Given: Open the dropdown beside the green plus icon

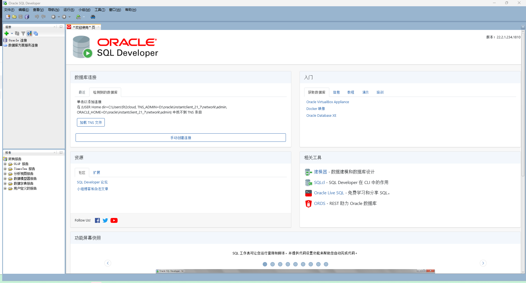Looking at the screenshot, I should tap(12, 33).
